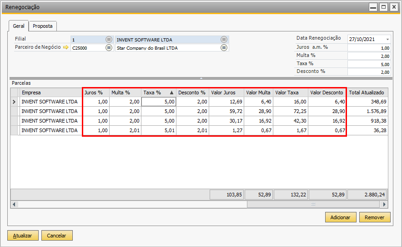The width and height of the screenshot is (402, 247).
Task: Open the Data Renegociação date dropdown
Action: coord(387,39)
